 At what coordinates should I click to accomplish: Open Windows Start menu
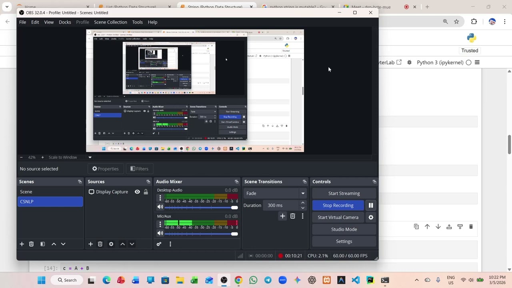pyautogui.click(x=41, y=280)
